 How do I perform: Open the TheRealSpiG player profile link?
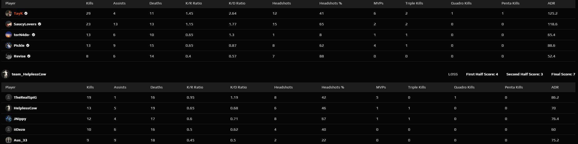tap(25, 97)
